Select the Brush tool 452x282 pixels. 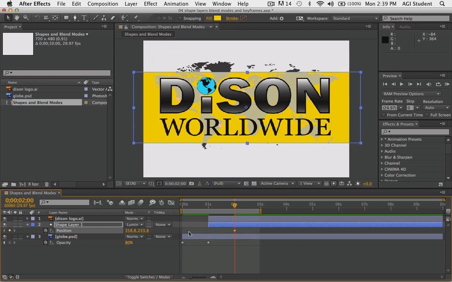(x=95, y=18)
